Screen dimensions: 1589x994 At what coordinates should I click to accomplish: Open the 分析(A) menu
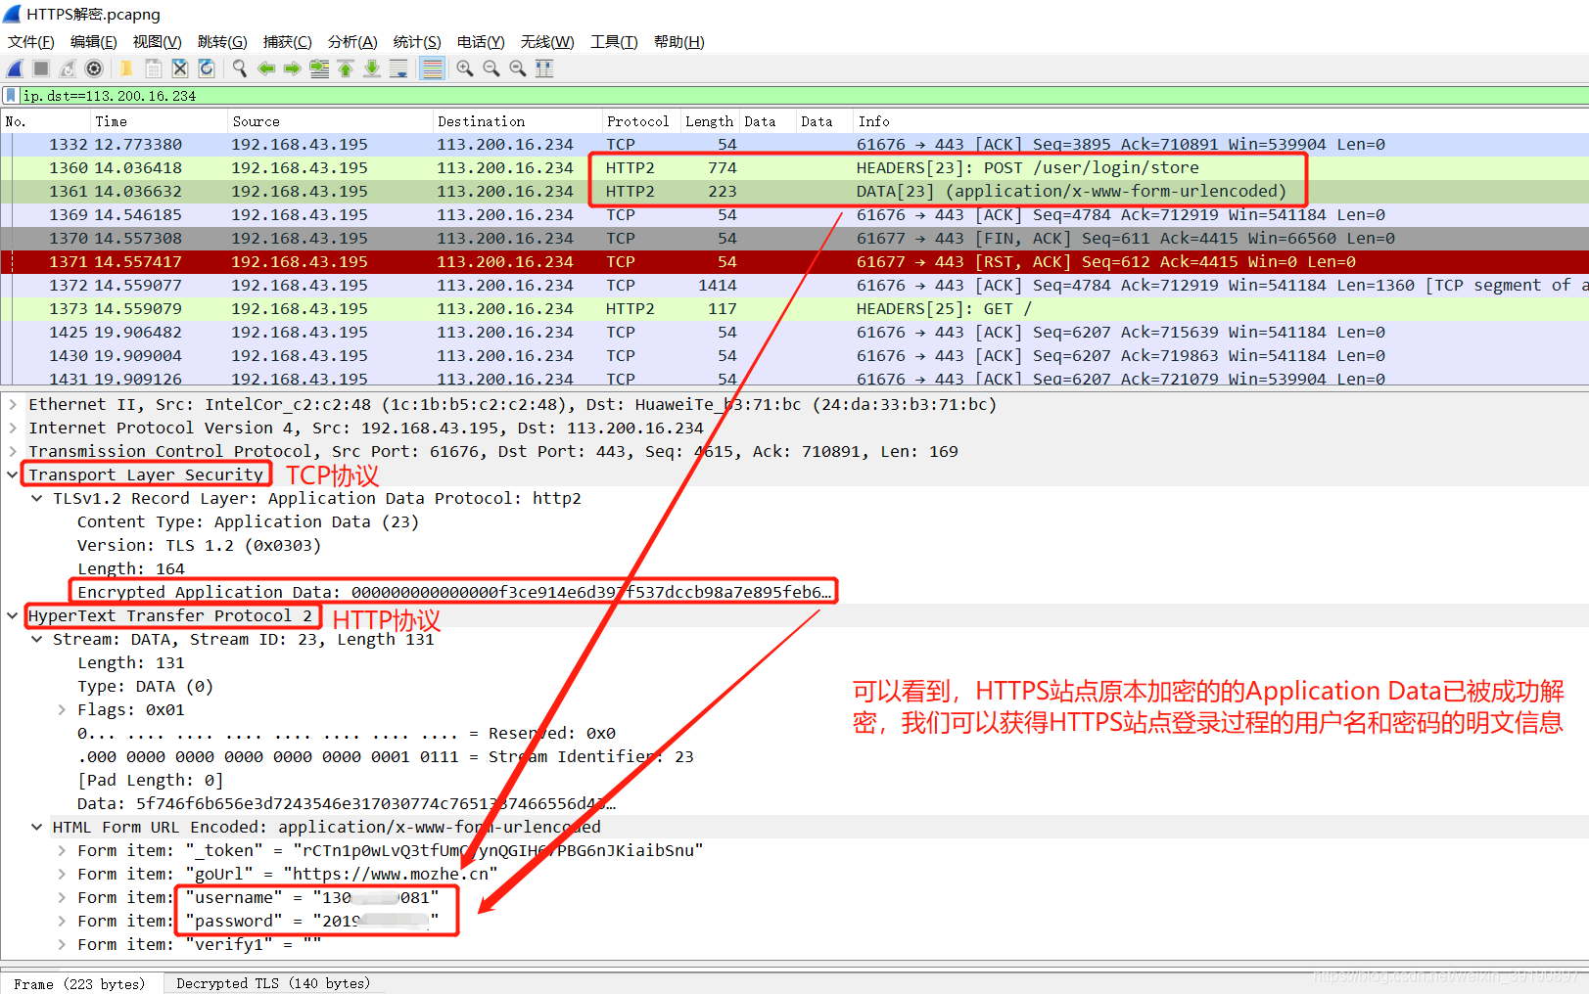coord(352,42)
